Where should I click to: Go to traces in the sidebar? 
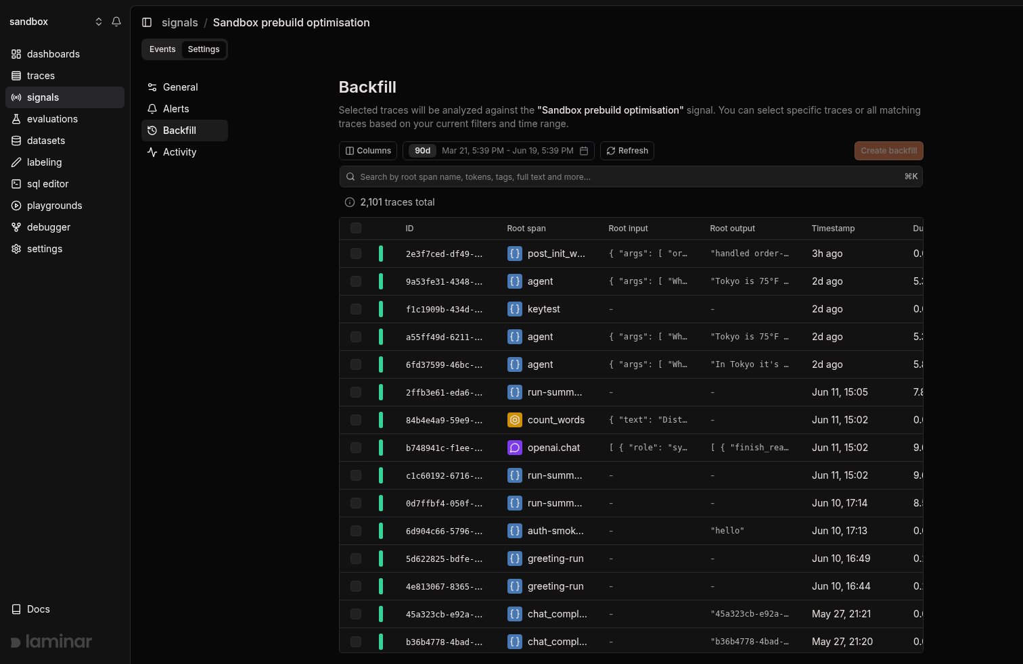[x=65, y=76]
